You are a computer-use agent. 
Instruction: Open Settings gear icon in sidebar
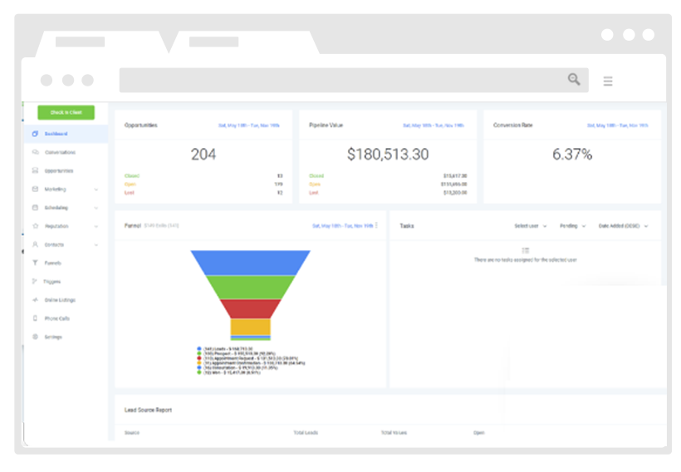click(x=35, y=337)
